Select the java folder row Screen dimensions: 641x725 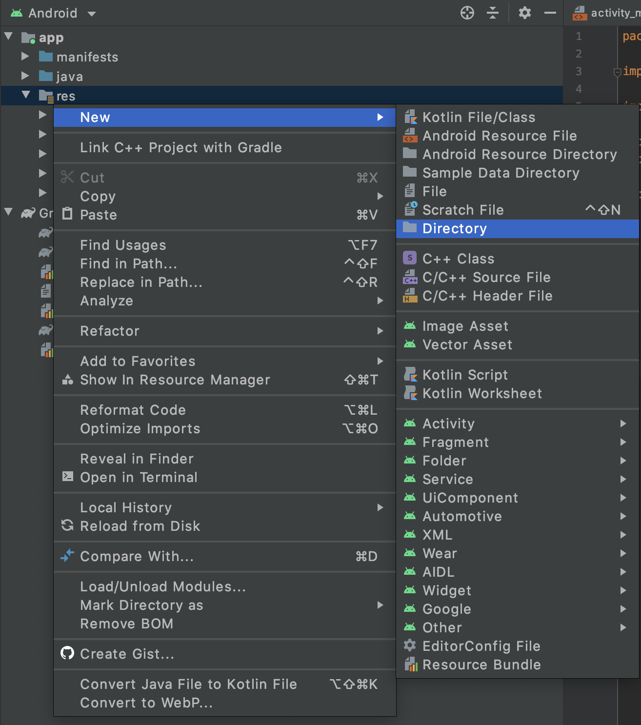click(x=281, y=77)
